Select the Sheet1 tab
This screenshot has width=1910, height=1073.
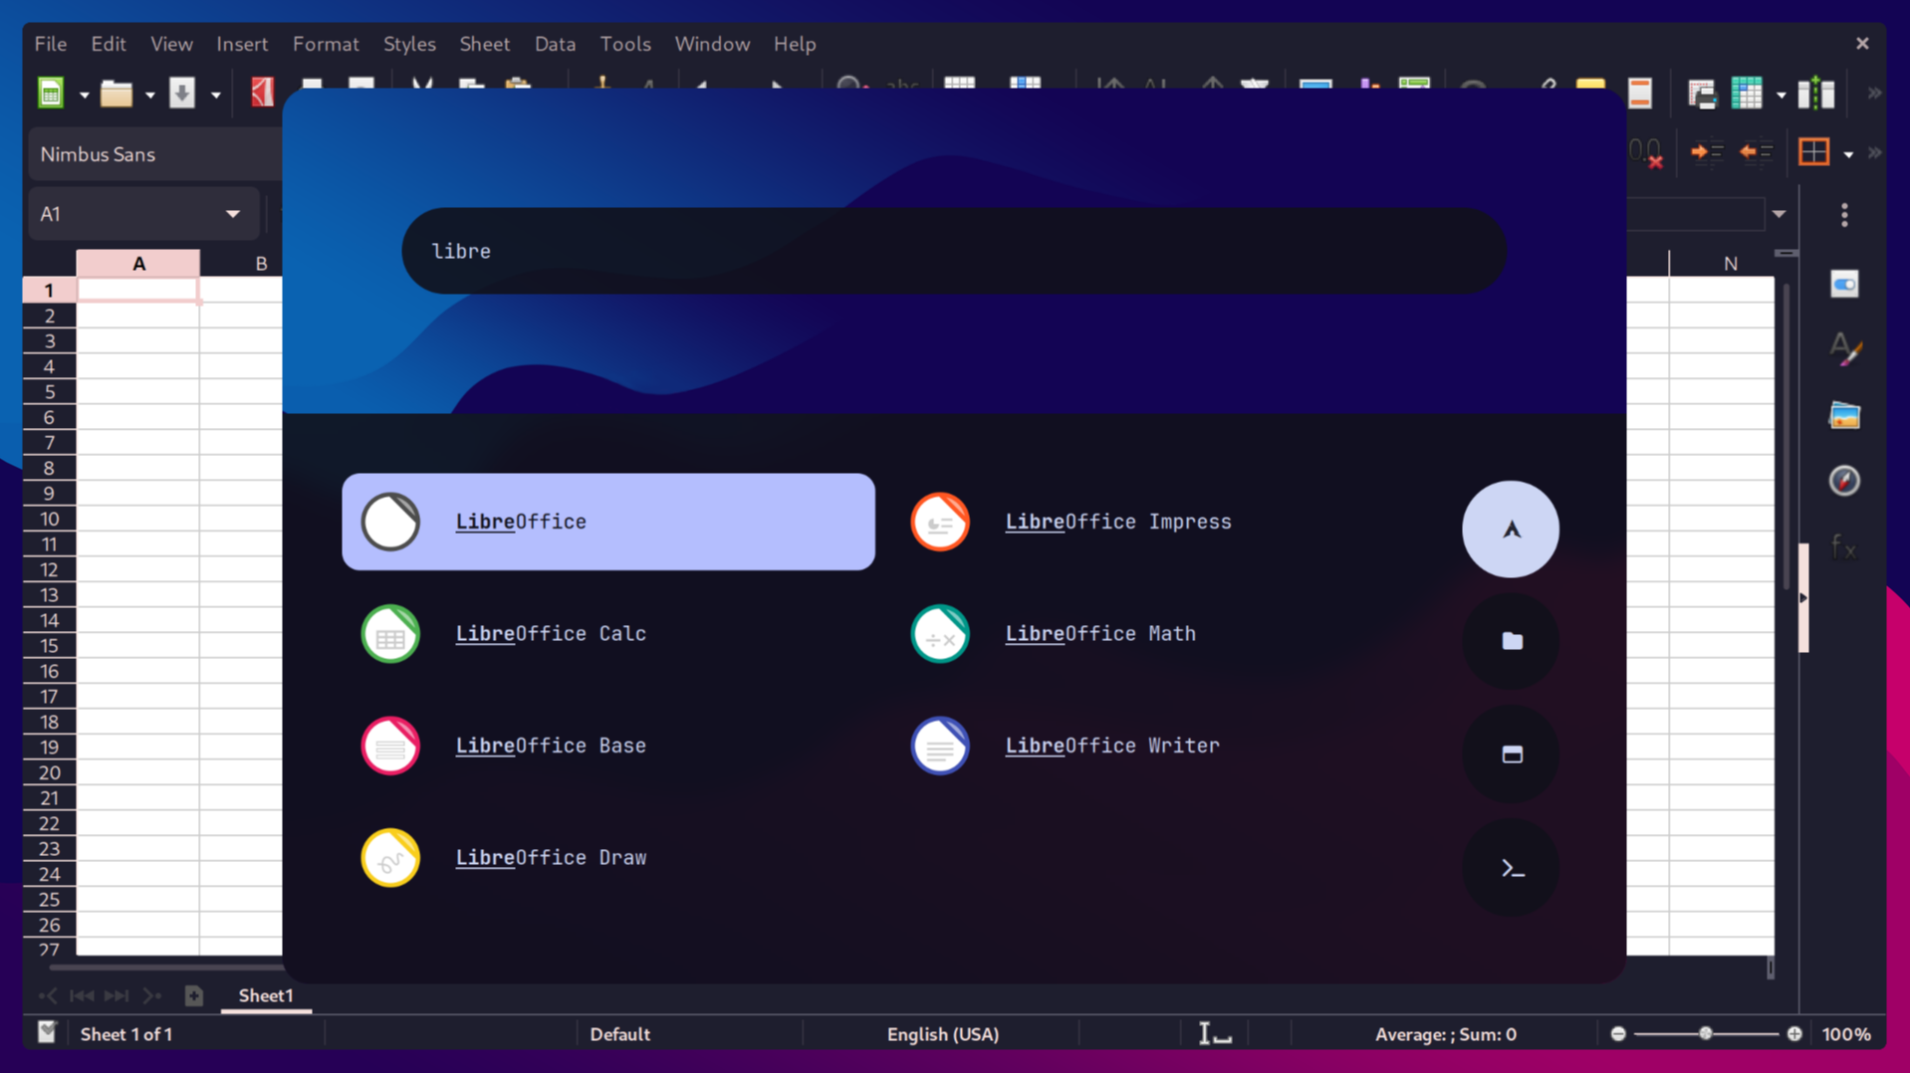pyautogui.click(x=266, y=995)
